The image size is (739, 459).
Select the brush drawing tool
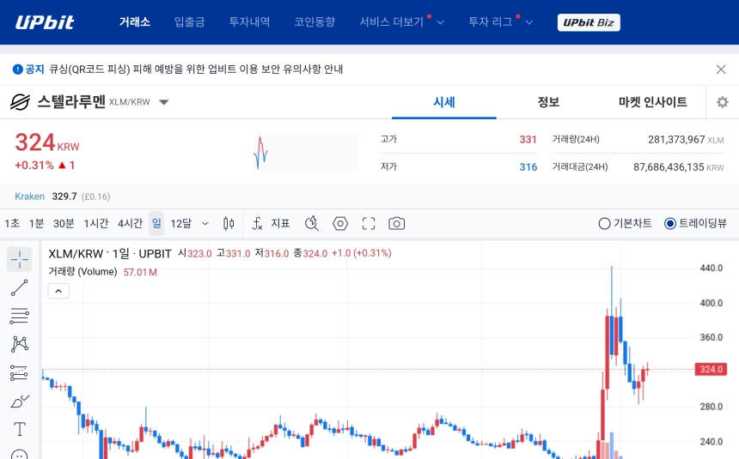(19, 402)
